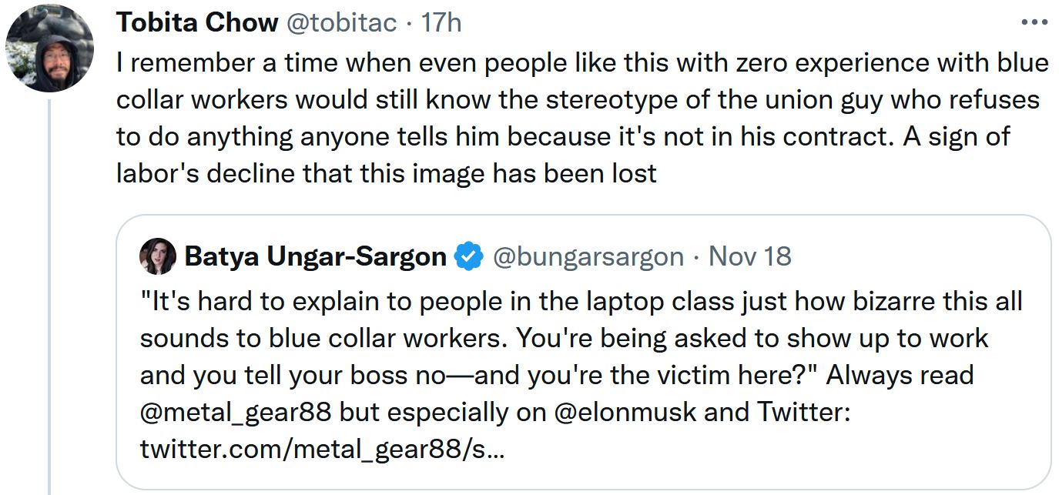Open the tweet permalink via 17h timestamp

(442, 23)
